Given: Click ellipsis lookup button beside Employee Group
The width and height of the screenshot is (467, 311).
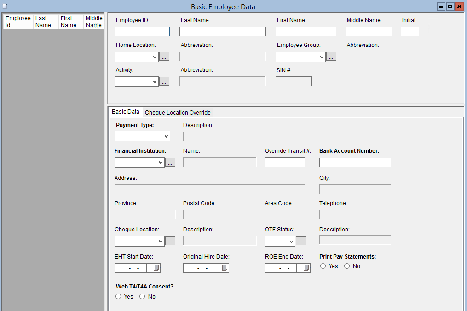Looking at the screenshot, I should (x=331, y=57).
